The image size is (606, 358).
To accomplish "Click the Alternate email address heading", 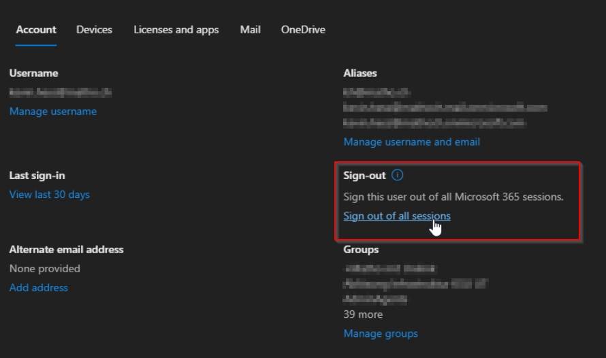I will click(67, 250).
